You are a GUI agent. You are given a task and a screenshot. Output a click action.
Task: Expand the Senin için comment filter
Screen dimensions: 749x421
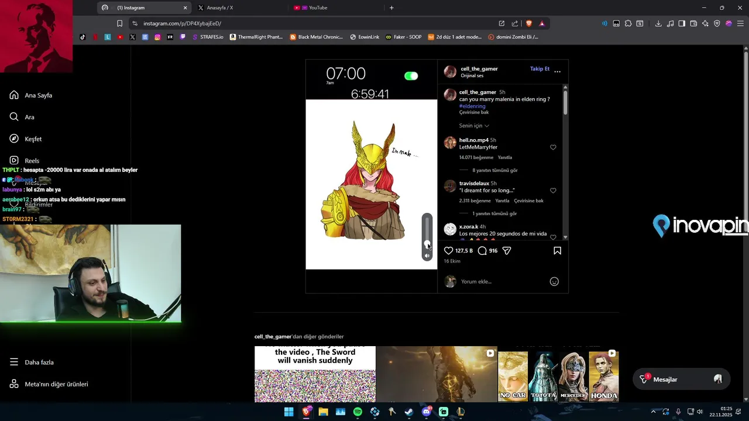(x=474, y=126)
